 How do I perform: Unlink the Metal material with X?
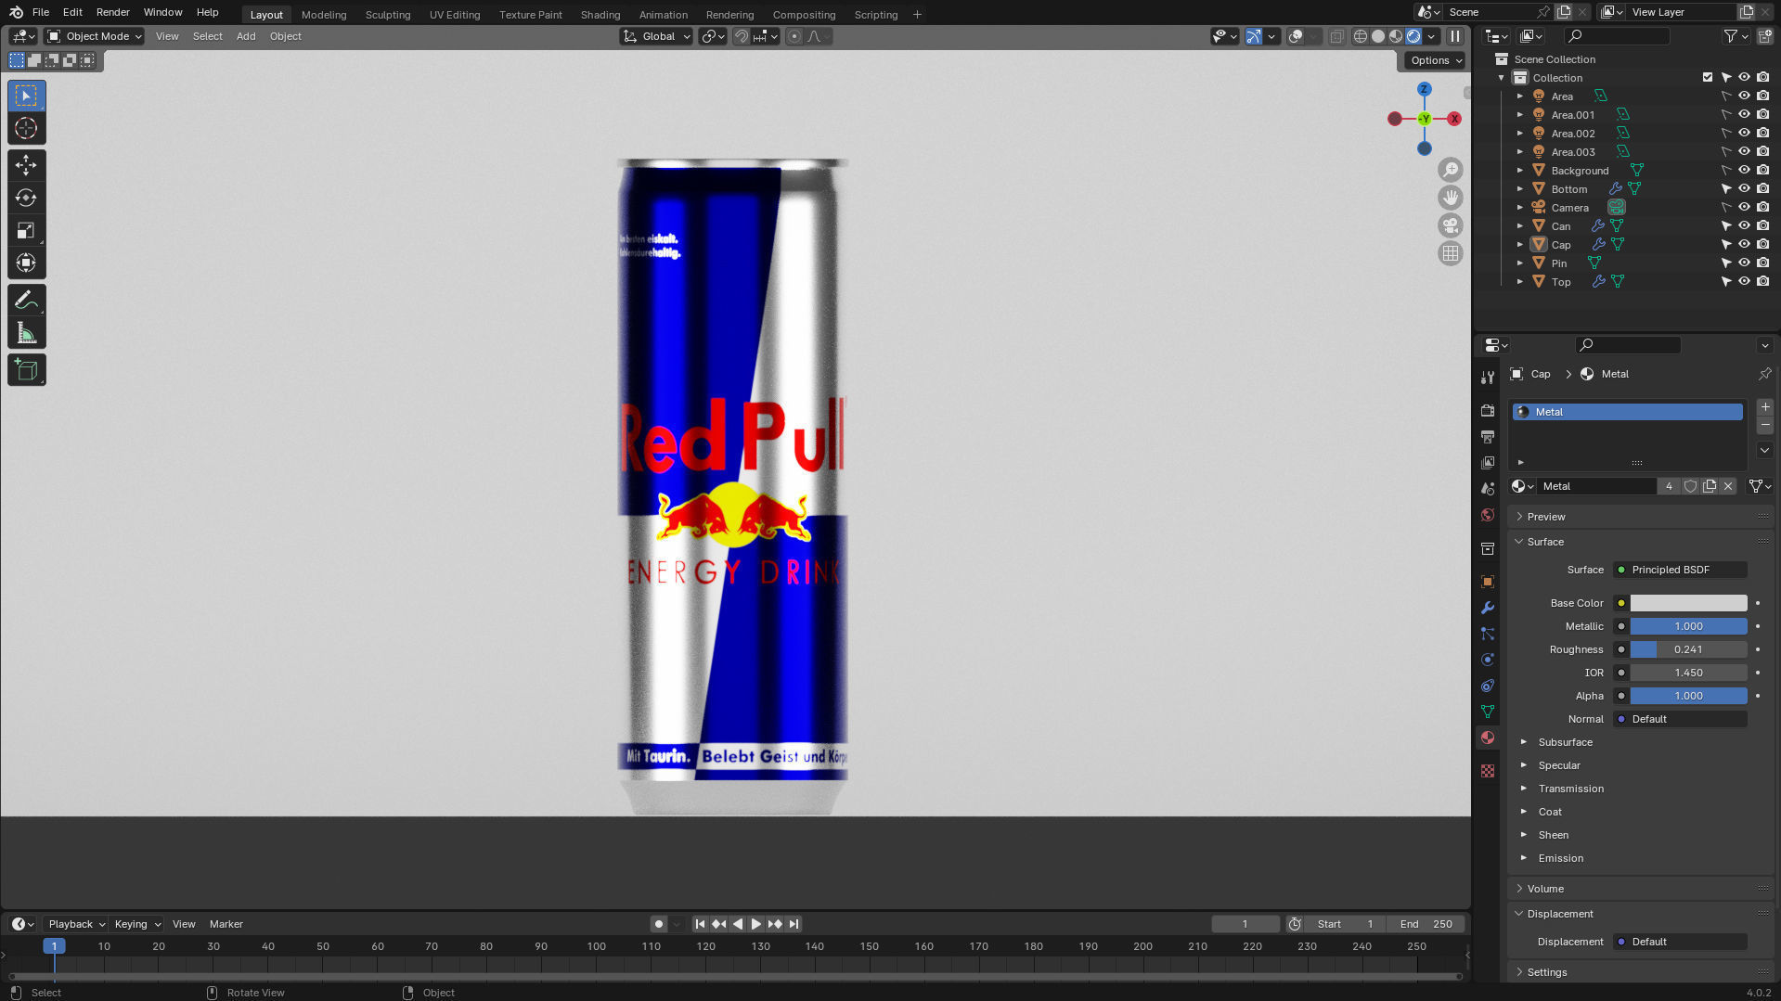click(1728, 486)
